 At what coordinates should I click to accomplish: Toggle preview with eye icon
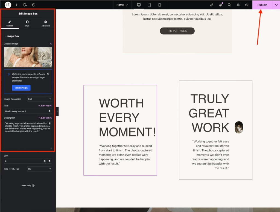pyautogui.click(x=247, y=5)
